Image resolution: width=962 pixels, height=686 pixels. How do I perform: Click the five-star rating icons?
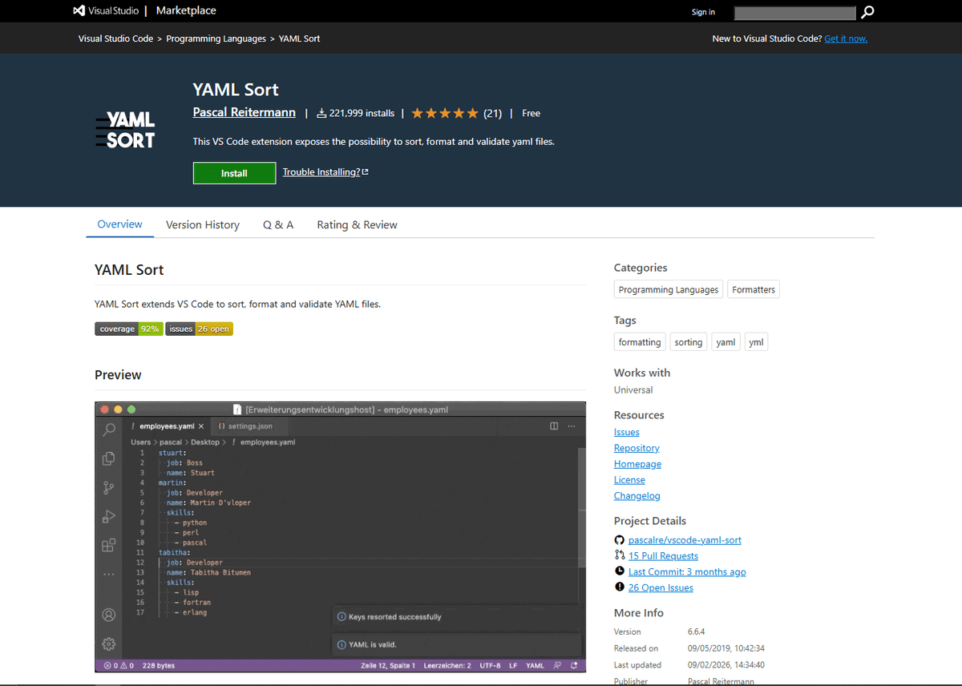point(445,114)
